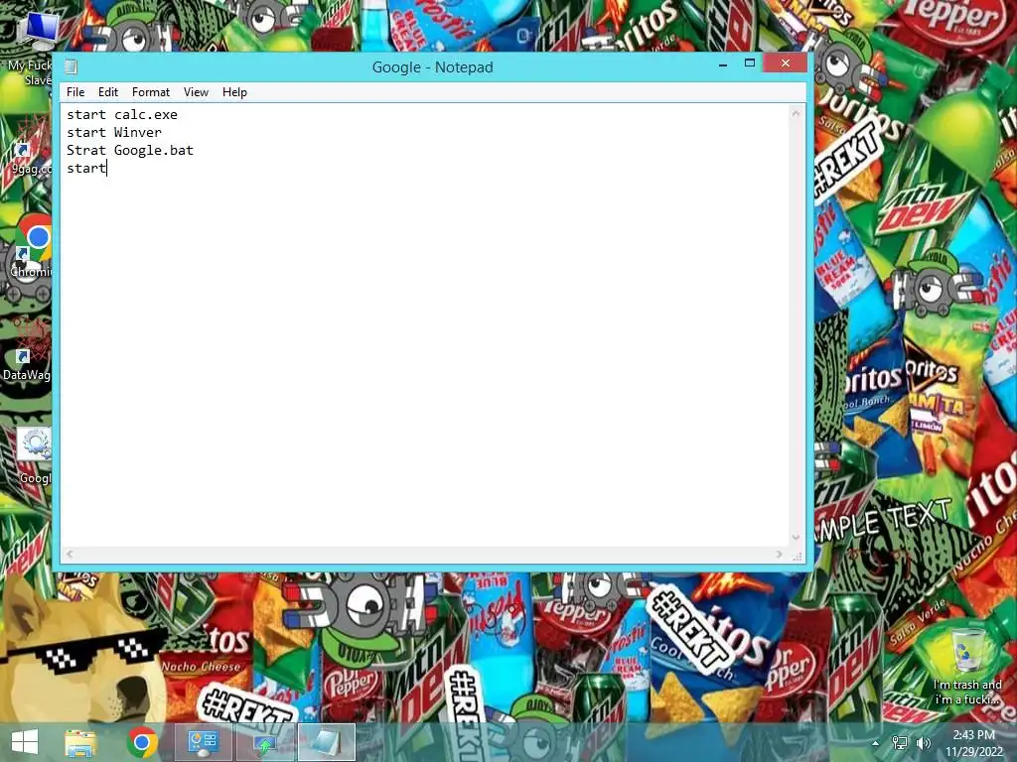Click the line "Strat Google.bat"
1017x762 pixels.
[130, 151]
